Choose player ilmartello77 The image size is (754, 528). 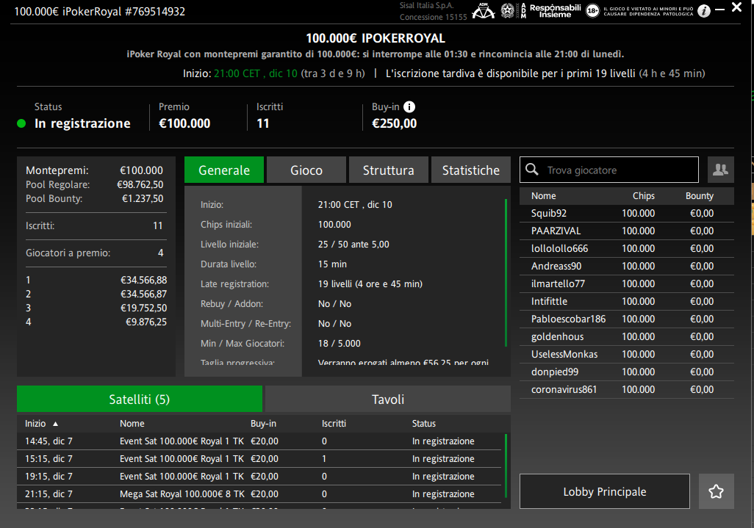pos(627,284)
